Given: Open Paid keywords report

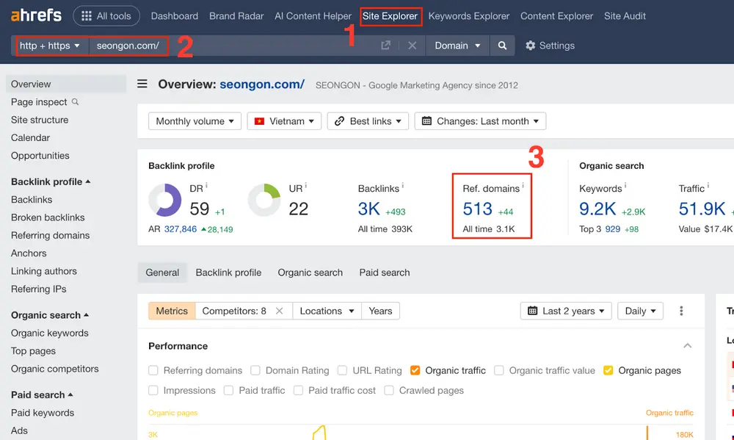Looking at the screenshot, I should [43, 412].
